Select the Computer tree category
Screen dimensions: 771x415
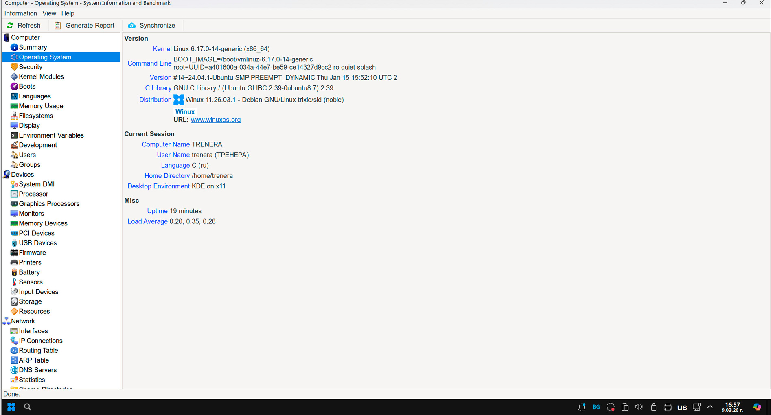click(25, 37)
